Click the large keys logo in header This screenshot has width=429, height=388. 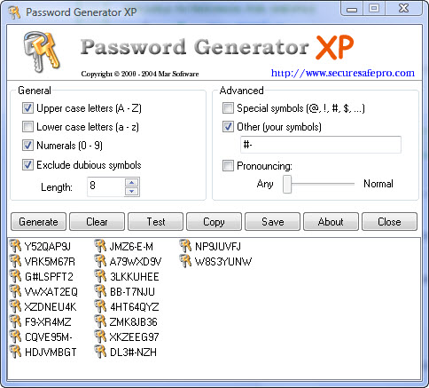[42, 52]
